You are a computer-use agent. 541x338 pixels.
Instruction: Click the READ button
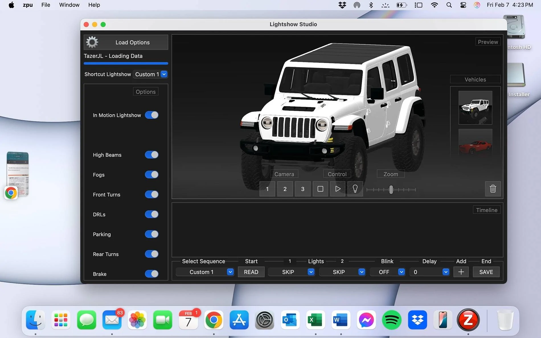point(251,272)
